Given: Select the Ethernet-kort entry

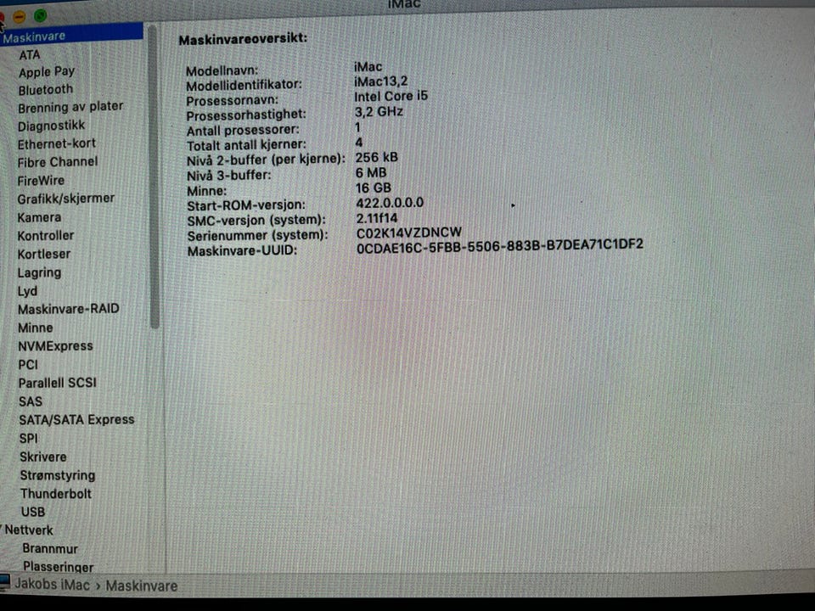Looking at the screenshot, I should 57,144.
